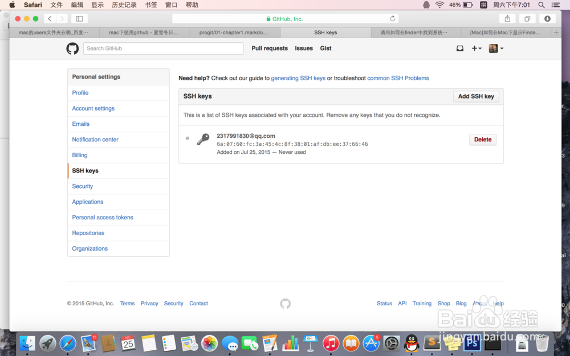Open Calendar app in Dock

click(128, 343)
